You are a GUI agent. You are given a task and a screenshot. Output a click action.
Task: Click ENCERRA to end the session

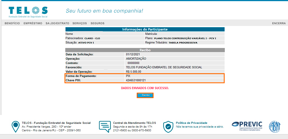[x=279, y=23]
